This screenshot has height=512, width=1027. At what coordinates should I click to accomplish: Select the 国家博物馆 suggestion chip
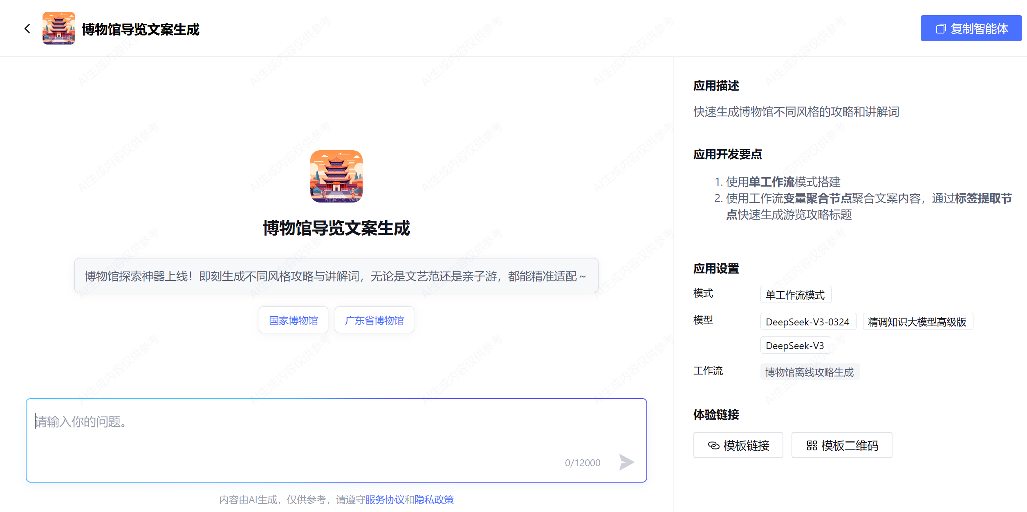pos(293,320)
